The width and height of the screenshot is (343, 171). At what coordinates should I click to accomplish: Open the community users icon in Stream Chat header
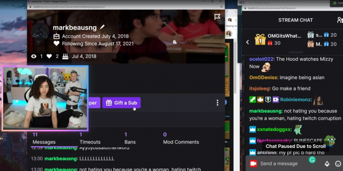pyautogui.click(x=340, y=20)
